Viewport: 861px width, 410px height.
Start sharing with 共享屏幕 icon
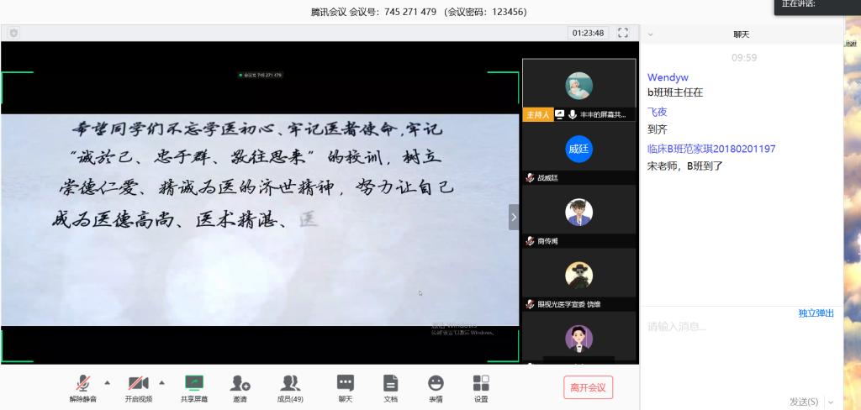tap(194, 384)
